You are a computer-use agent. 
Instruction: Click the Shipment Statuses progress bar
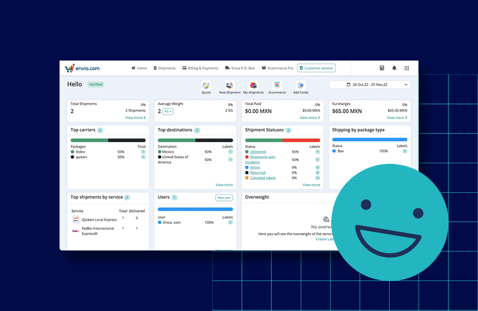282,141
